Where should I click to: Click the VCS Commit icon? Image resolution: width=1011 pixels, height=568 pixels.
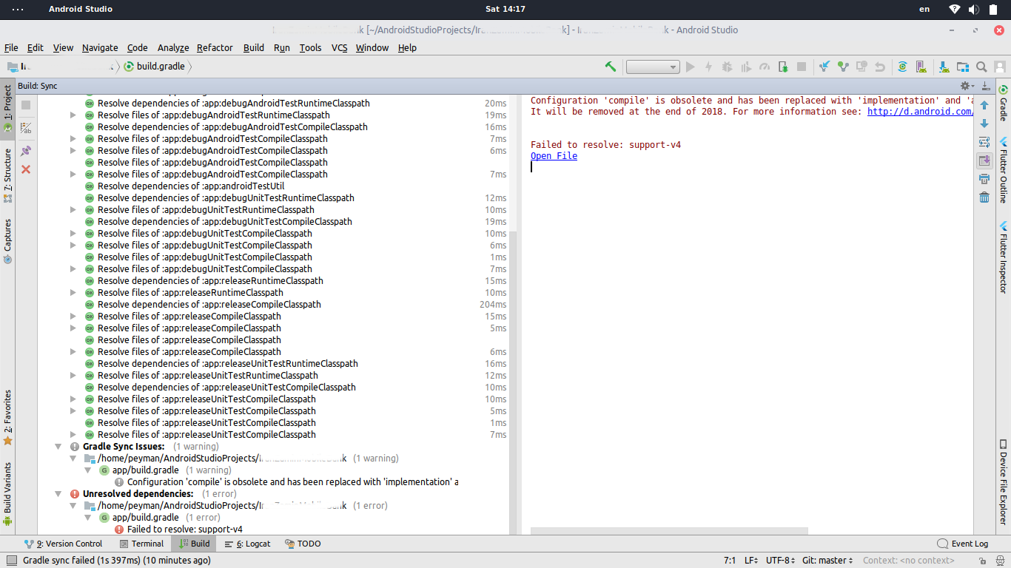coord(843,67)
